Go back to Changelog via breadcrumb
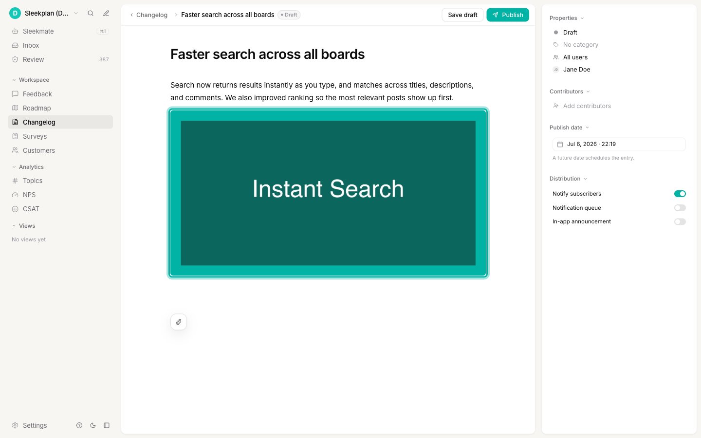This screenshot has height=438, width=701. click(x=152, y=15)
